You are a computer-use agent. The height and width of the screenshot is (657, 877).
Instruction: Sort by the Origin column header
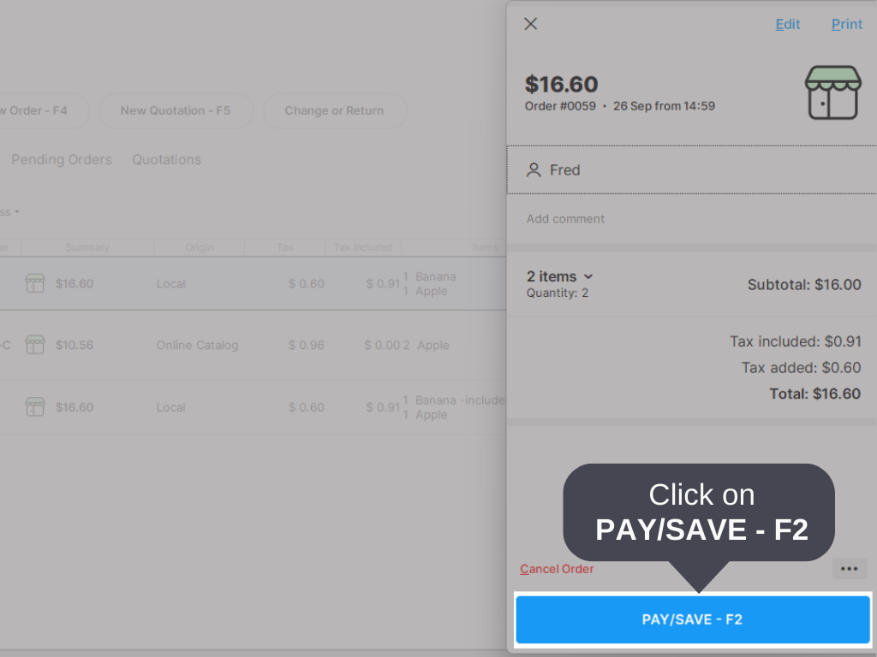coord(200,247)
